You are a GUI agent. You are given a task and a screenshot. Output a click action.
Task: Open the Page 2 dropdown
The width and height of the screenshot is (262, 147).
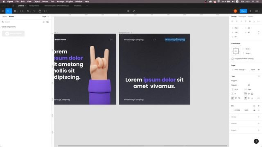coord(45,16)
